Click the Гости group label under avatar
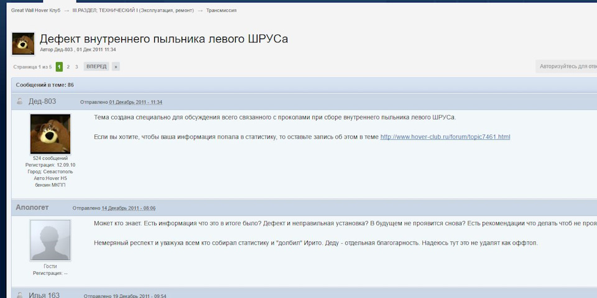The height and width of the screenshot is (298, 597). 50,266
